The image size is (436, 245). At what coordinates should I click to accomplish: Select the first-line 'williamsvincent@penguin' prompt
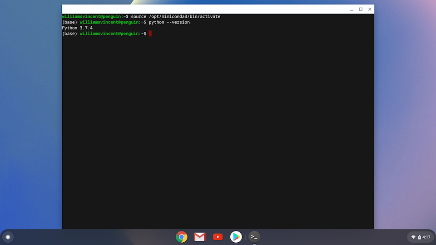point(91,17)
